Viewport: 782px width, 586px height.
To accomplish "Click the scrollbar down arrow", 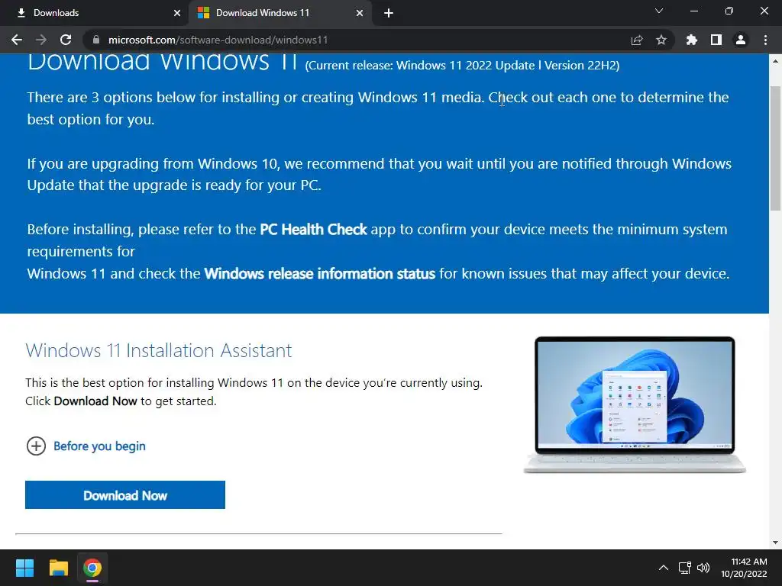I will coord(775,543).
